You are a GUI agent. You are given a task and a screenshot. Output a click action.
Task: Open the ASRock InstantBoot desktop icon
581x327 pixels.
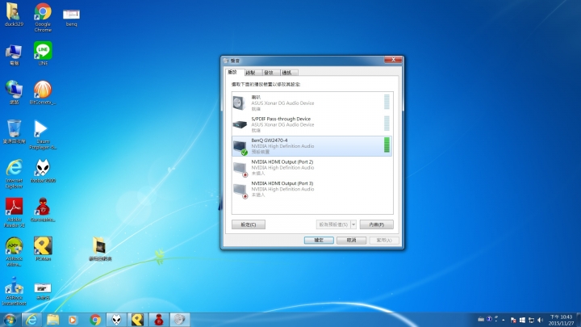pos(14,291)
